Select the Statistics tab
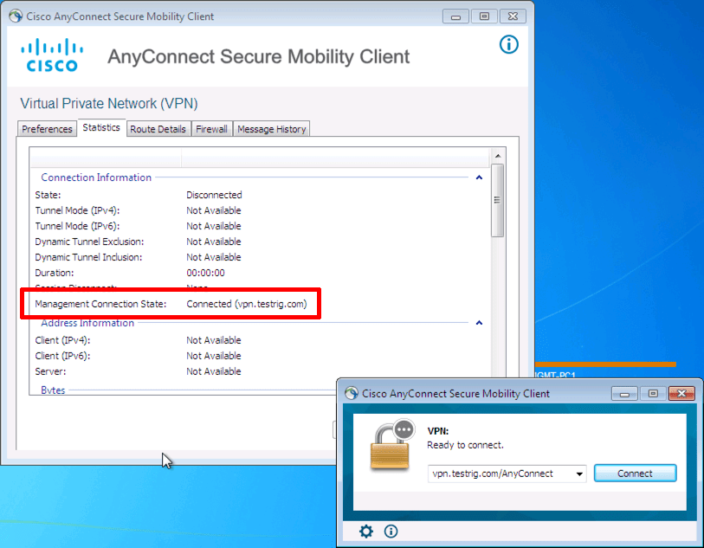 point(101,127)
